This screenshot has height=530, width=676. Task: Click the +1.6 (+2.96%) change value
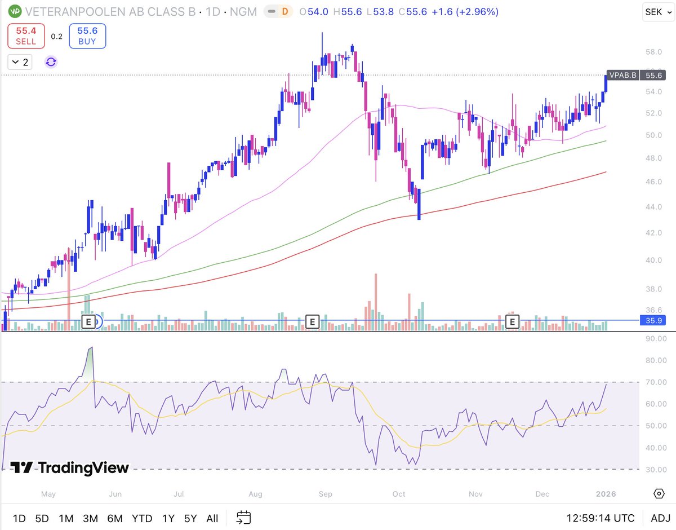click(466, 11)
